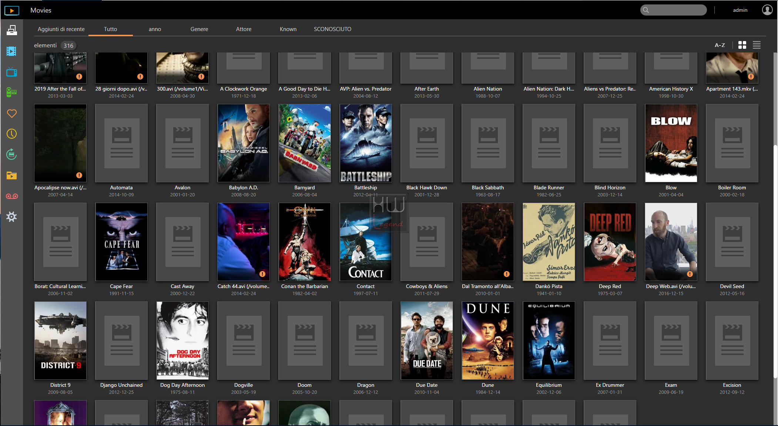The width and height of the screenshot is (778, 426).
Task: Open the Cape Fear poster
Action: pyautogui.click(x=121, y=242)
